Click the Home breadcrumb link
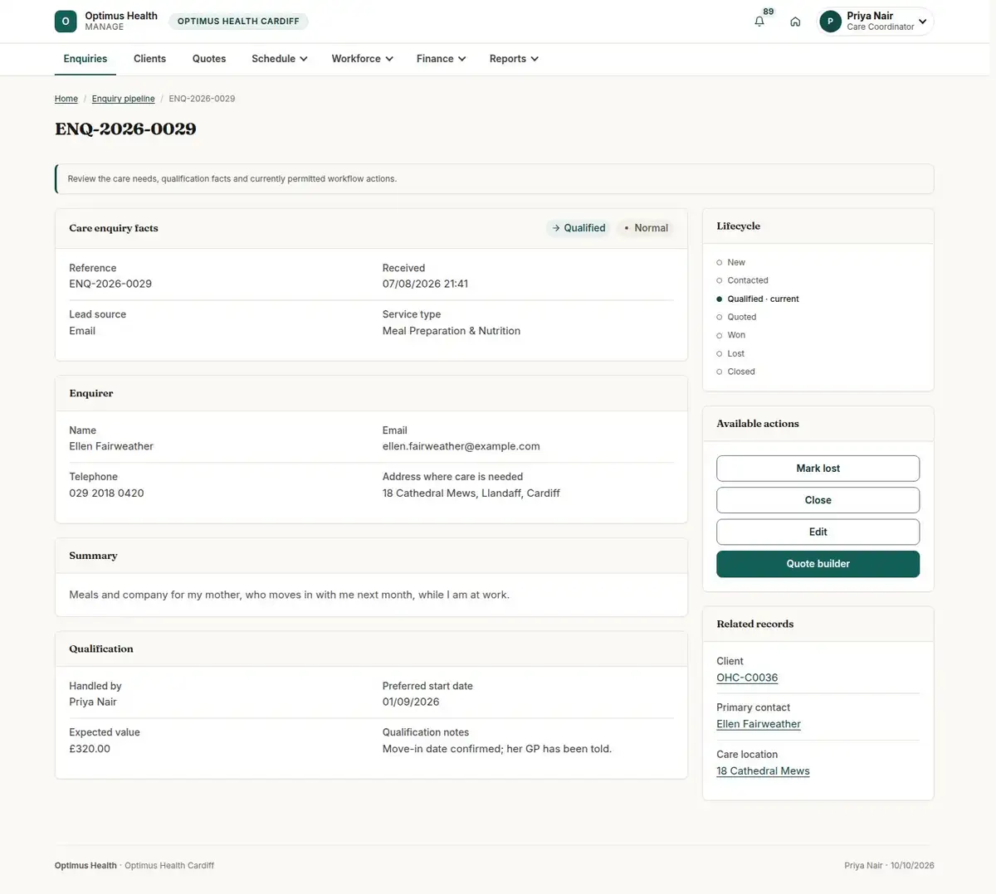Image resolution: width=996 pixels, height=894 pixels. (x=66, y=99)
